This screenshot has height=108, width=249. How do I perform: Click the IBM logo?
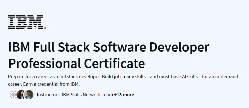click(27, 22)
